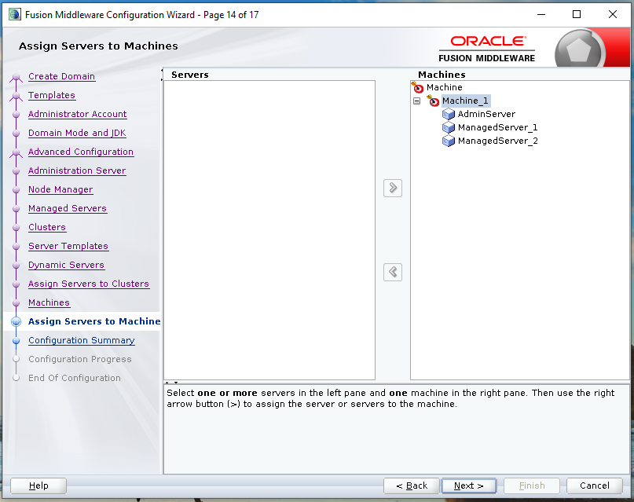Click the Next button

click(x=469, y=486)
